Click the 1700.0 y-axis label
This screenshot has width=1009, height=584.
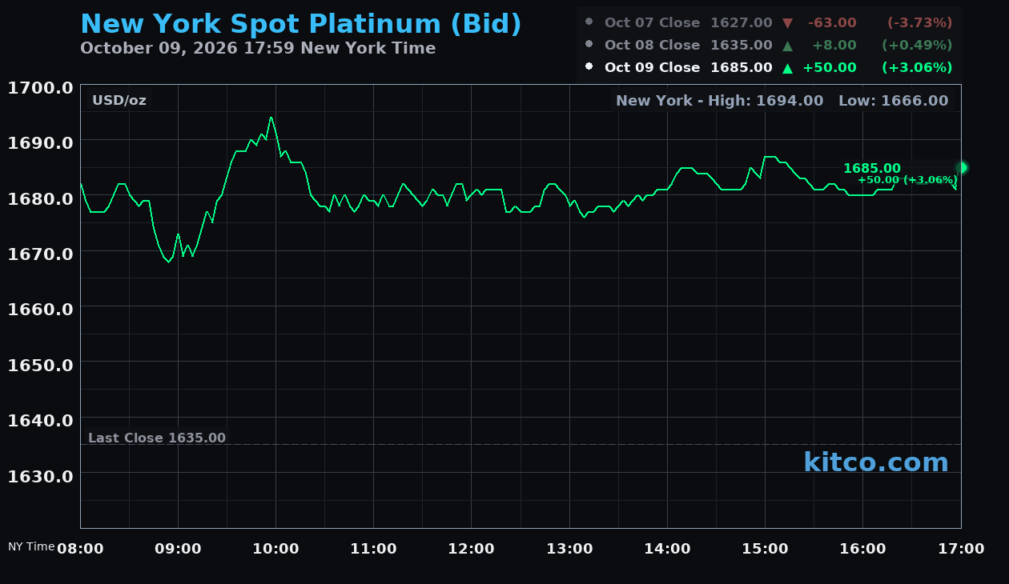point(41,88)
